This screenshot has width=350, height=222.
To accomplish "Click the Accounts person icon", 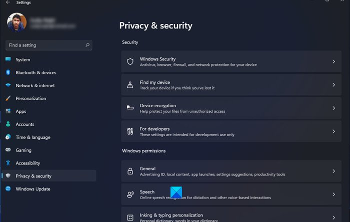I will pos(8,124).
